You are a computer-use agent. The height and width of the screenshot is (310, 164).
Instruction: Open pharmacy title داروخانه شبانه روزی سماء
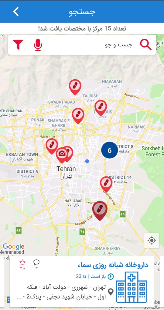coord(113,265)
